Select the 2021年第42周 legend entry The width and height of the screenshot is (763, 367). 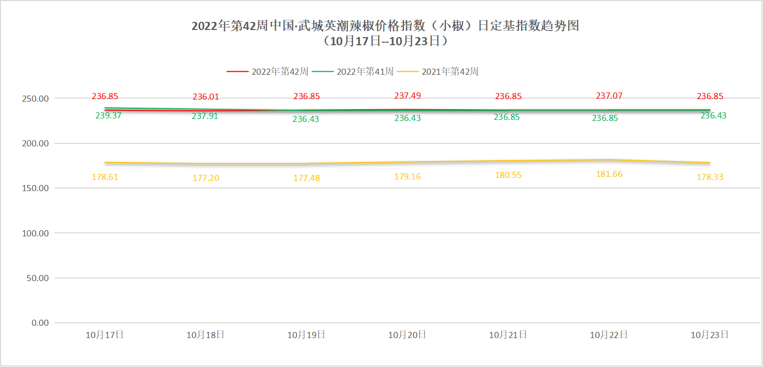coord(450,72)
